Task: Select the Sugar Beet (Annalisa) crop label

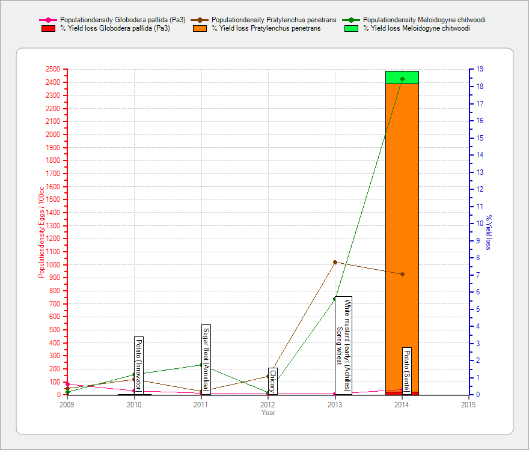Action: [206, 358]
